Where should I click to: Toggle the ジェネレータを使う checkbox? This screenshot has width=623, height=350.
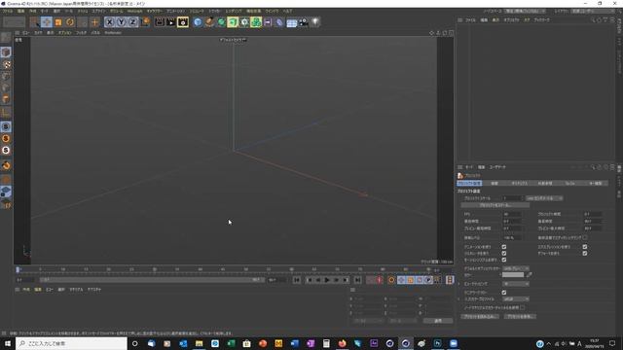[504, 253]
